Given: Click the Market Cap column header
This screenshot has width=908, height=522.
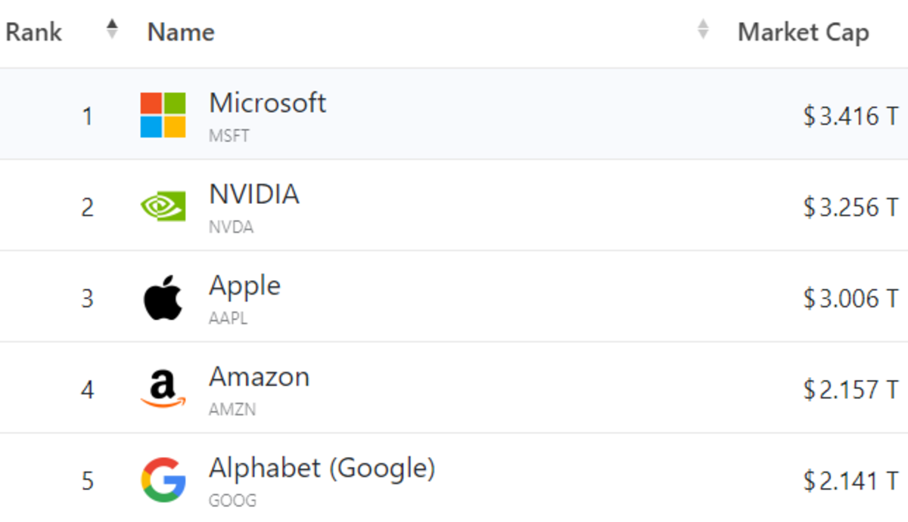Looking at the screenshot, I should [803, 32].
